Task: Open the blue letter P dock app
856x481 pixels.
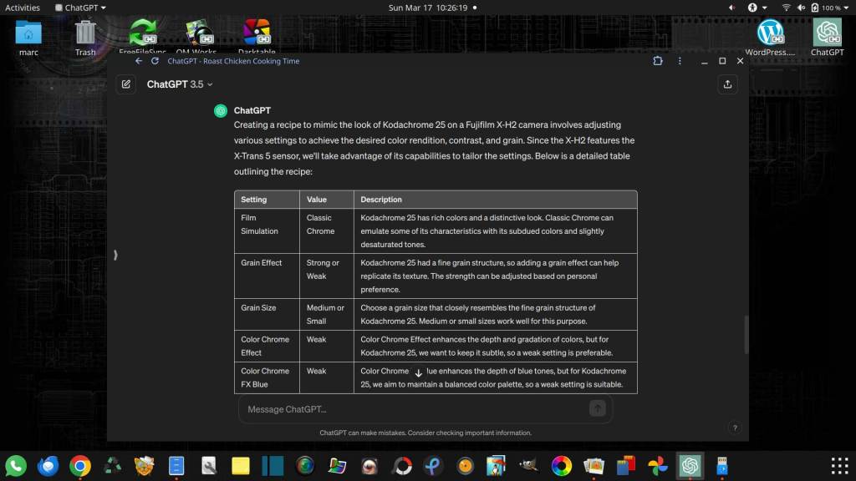Action: pos(434,466)
